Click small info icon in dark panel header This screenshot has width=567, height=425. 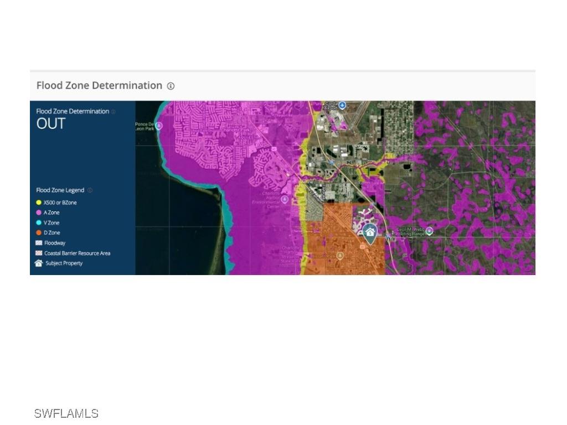114,112
